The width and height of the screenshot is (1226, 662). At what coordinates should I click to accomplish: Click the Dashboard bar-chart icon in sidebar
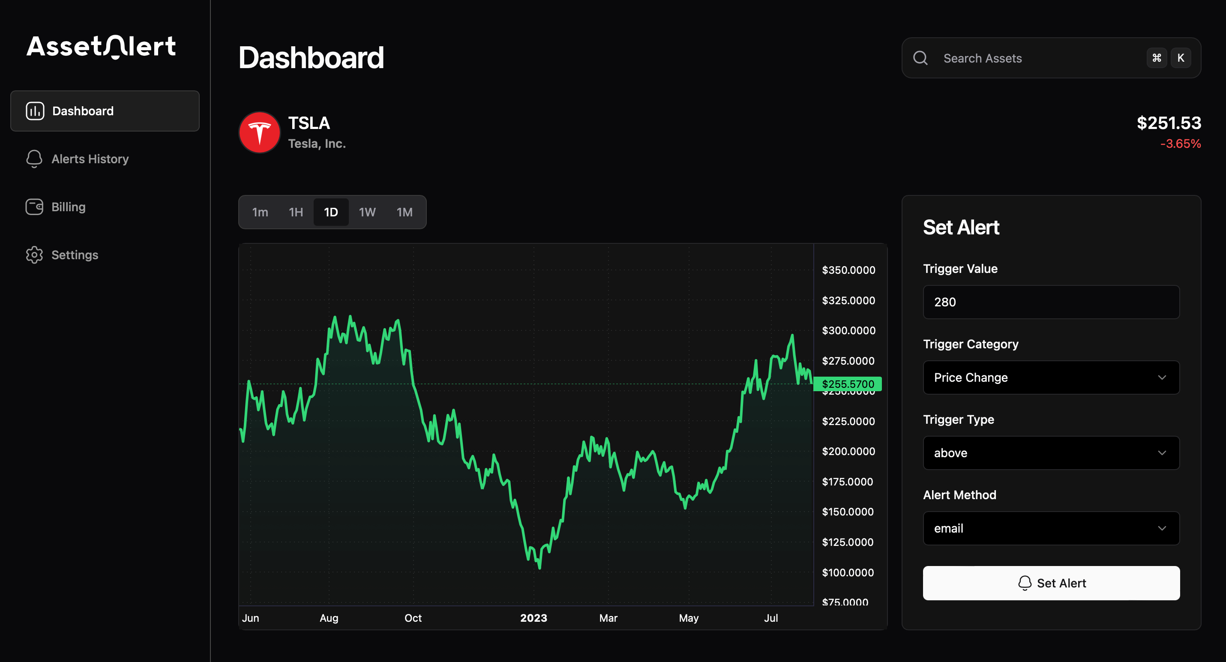(x=35, y=111)
